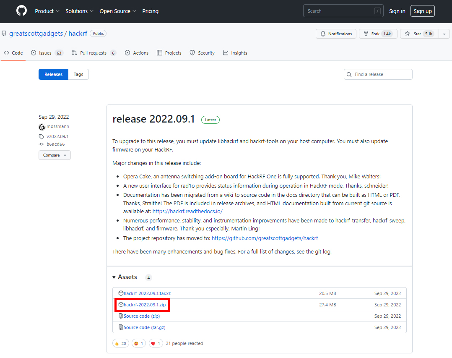Click the laughing face reaction
This screenshot has height=358, width=452.
tap(139, 343)
